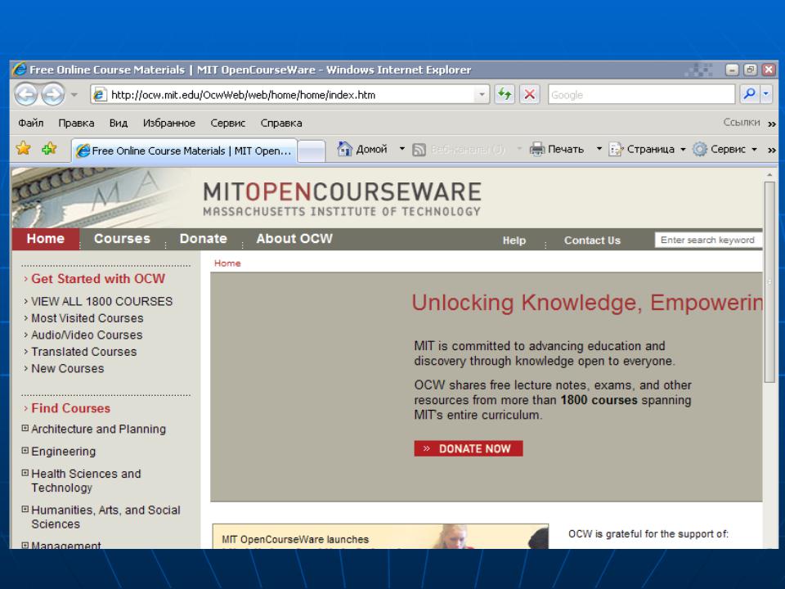Go to the Home navigation tab
The width and height of the screenshot is (785, 589).
click(46, 239)
